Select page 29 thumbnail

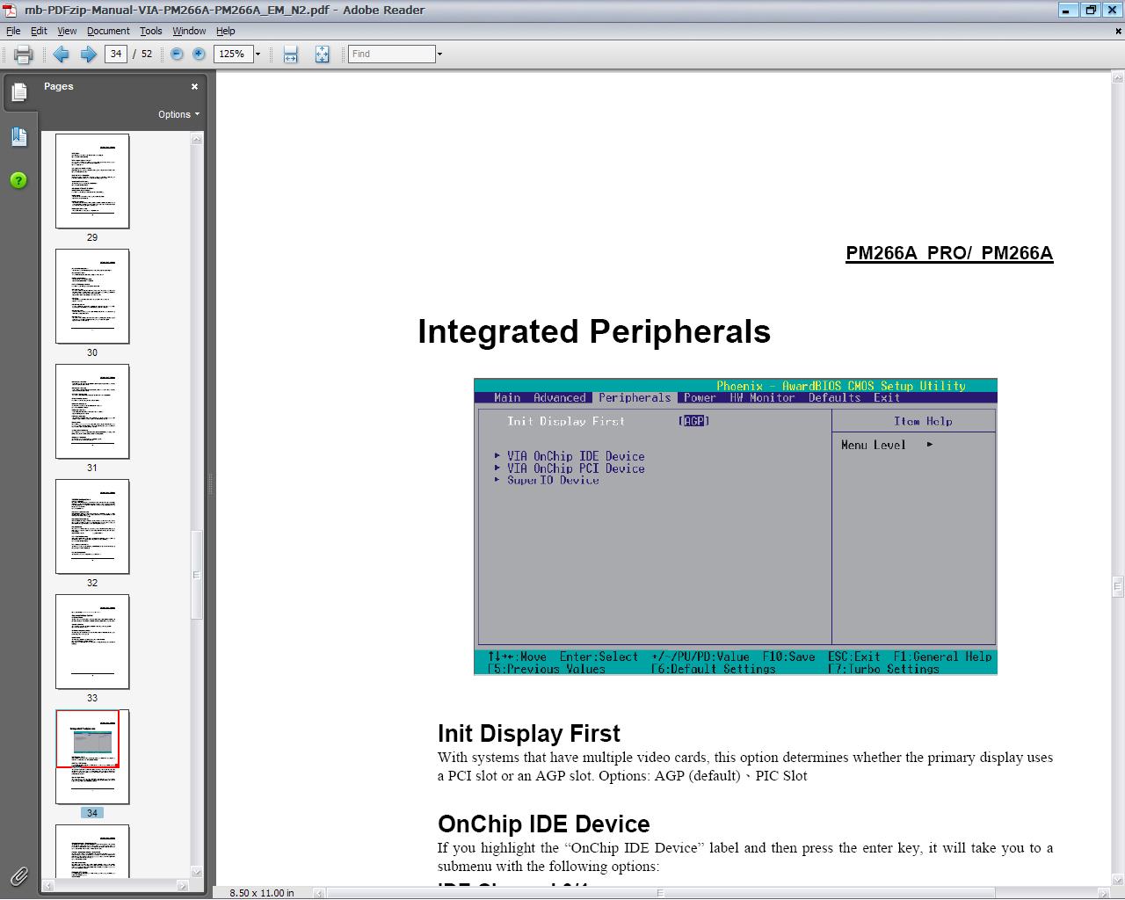(x=92, y=181)
